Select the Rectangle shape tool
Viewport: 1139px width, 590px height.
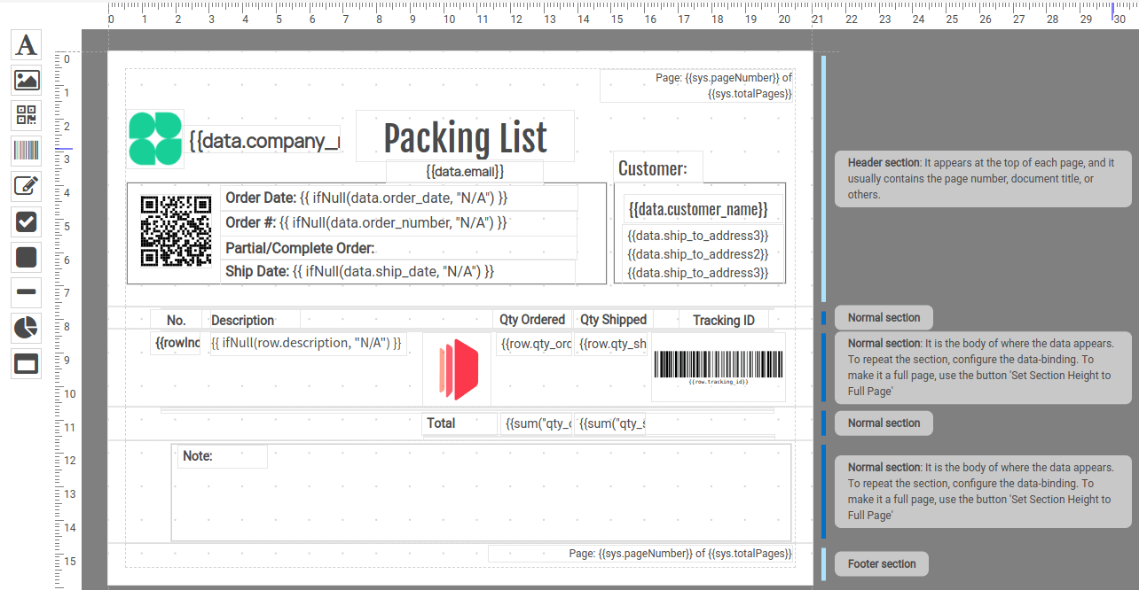pyautogui.click(x=27, y=257)
